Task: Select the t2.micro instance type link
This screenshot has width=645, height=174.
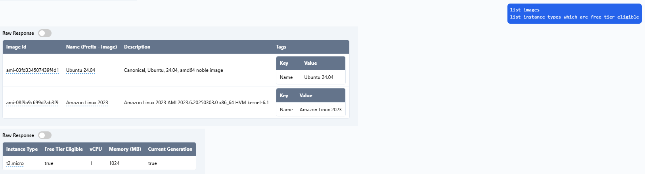Action: click(15, 163)
